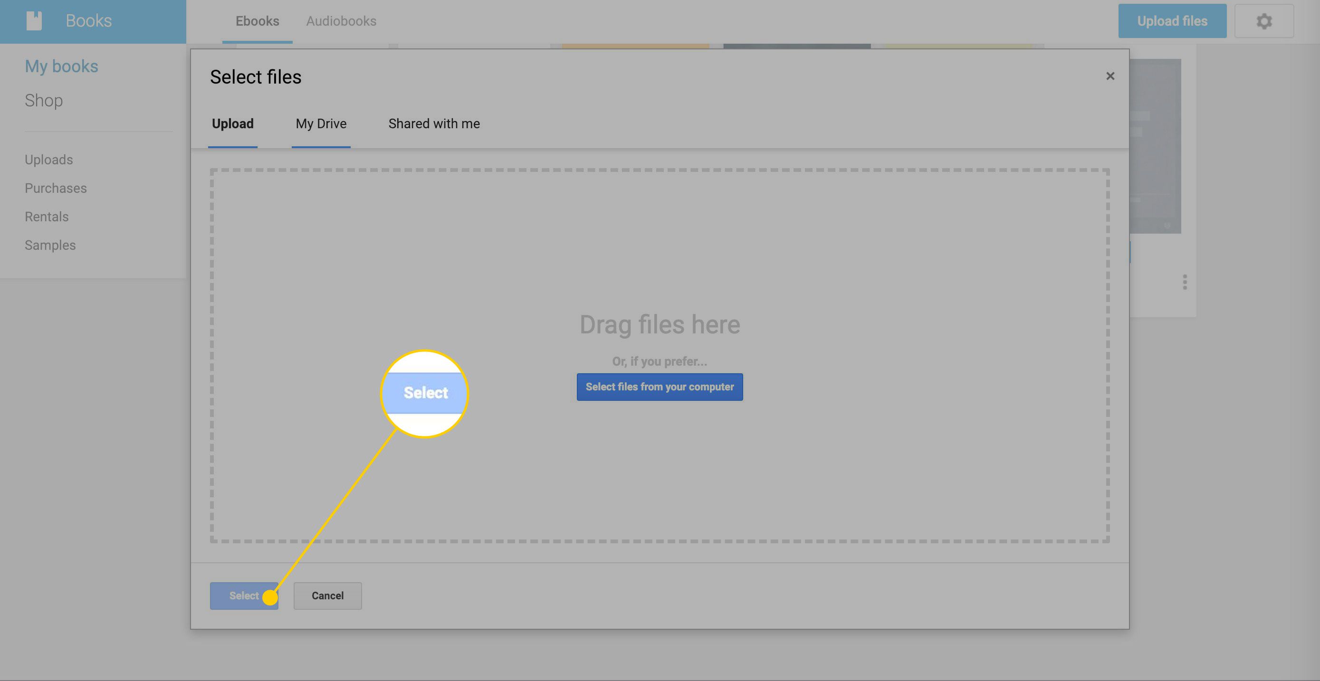Switch to My Drive tab

[x=321, y=123]
